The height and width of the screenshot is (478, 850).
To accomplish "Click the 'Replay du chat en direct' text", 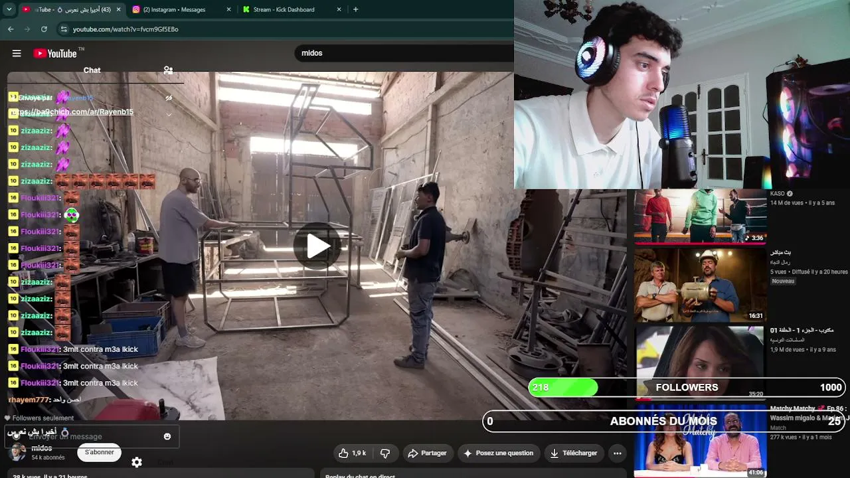I will (360, 475).
